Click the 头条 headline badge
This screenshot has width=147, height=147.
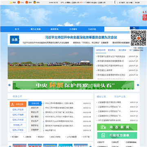(15, 40)
